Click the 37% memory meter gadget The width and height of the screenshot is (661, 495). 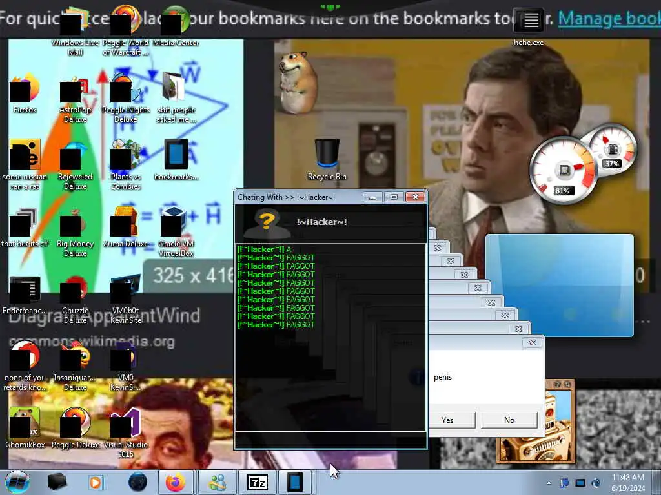pos(613,150)
